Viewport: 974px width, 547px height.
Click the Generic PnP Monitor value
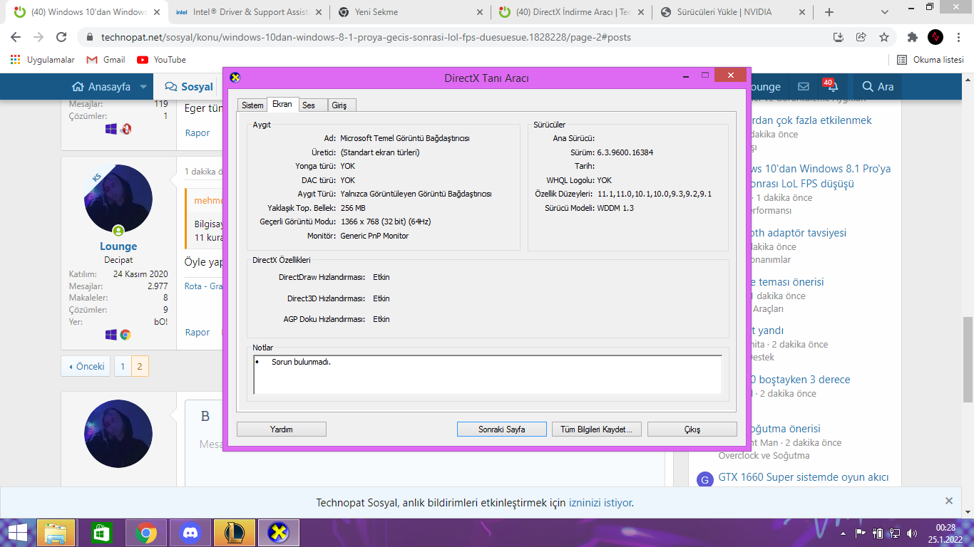[x=374, y=236]
